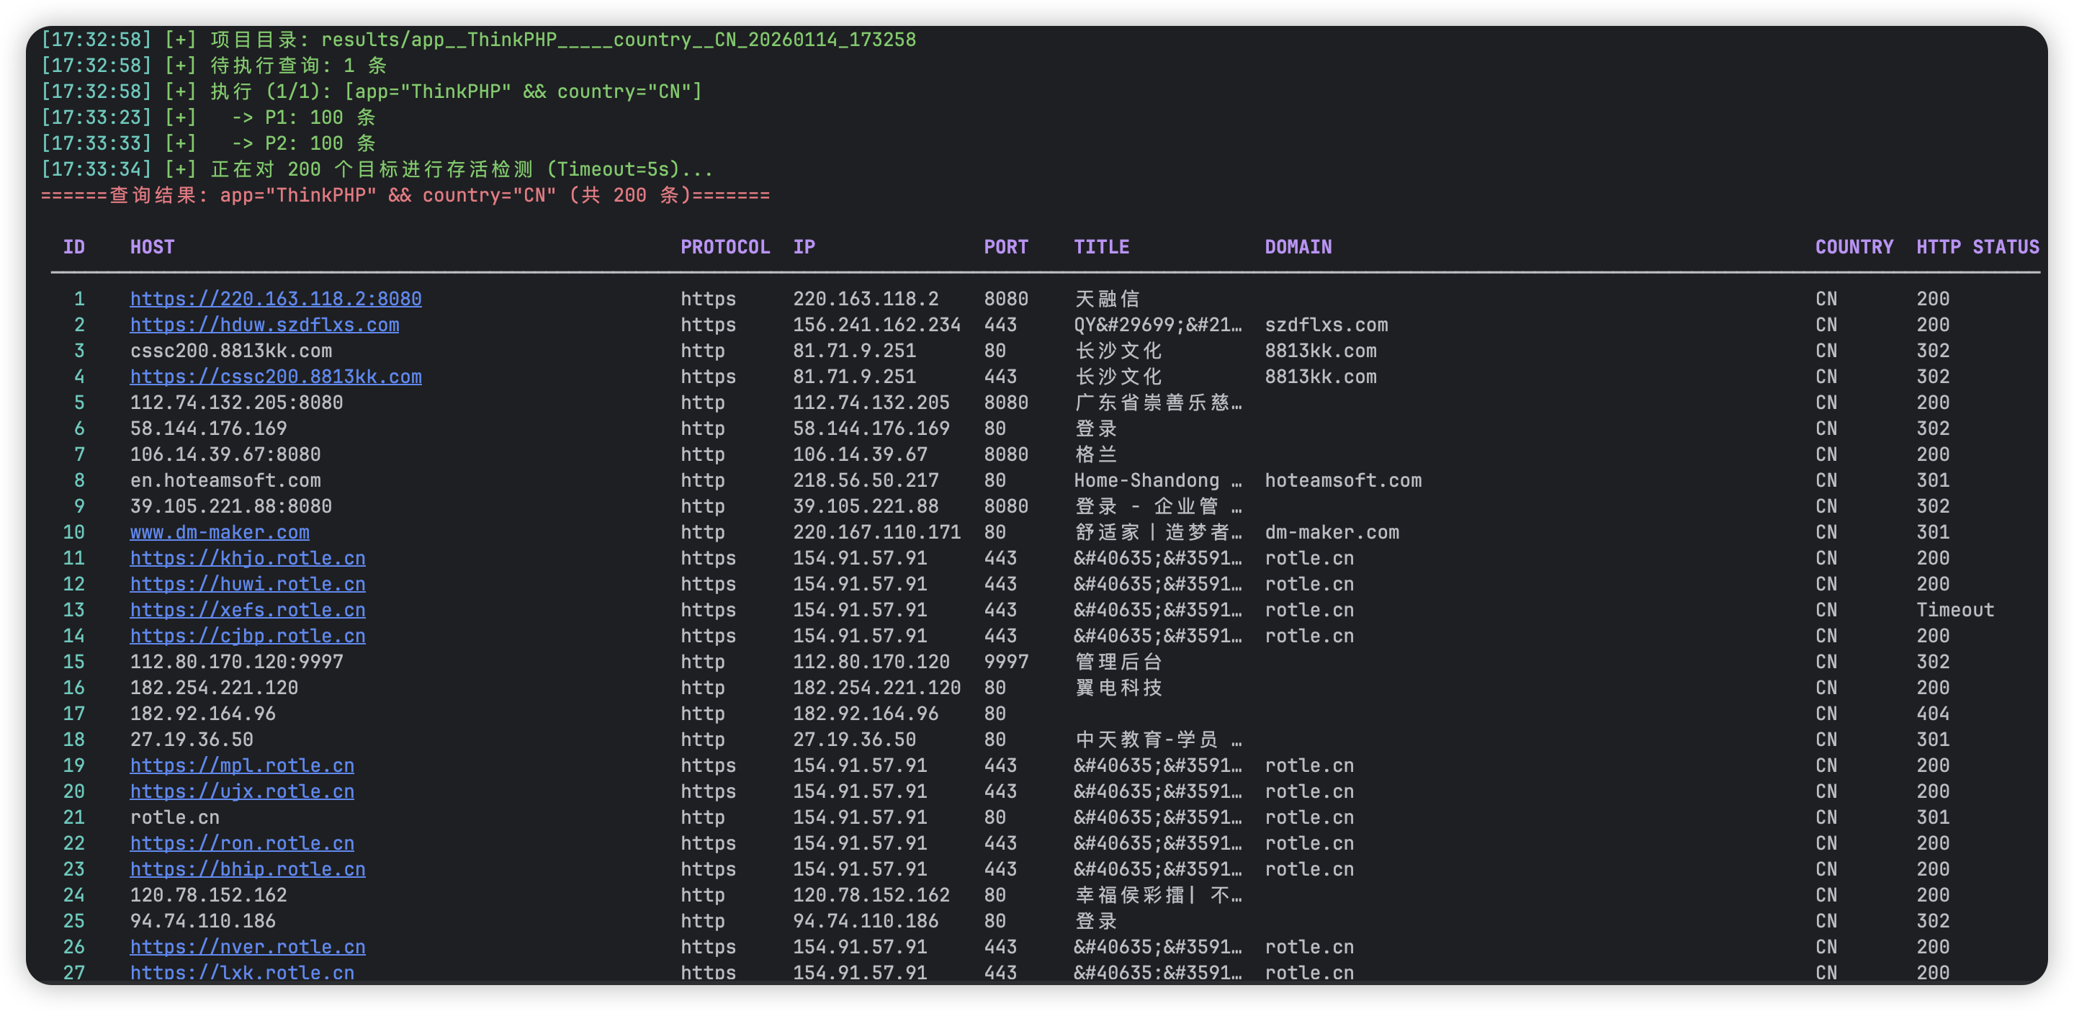Image resolution: width=2074 pixels, height=1011 pixels.
Task: Open https://ujx.rotle.cn link
Action: (x=241, y=791)
